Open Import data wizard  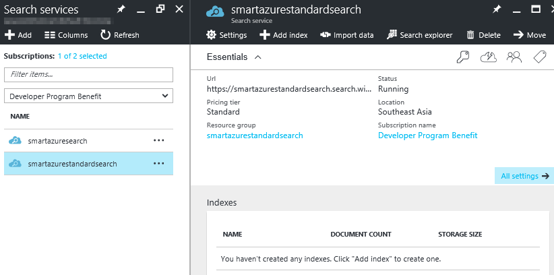pos(347,35)
